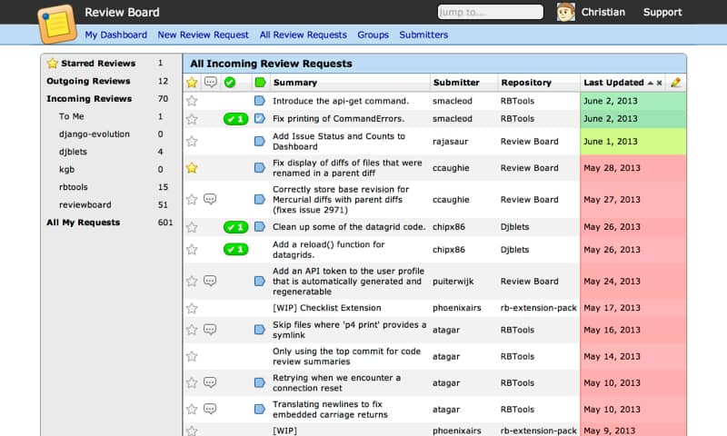Open the Groups page
The image size is (727, 436).
click(x=373, y=35)
